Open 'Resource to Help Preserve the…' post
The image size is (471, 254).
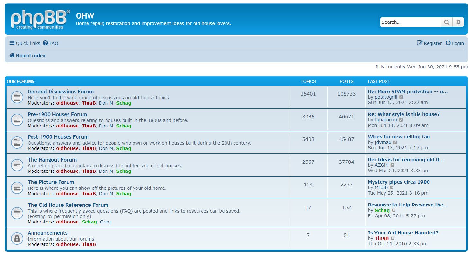coord(408,205)
